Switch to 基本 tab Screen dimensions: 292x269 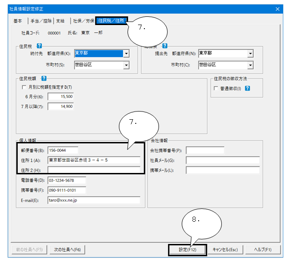tap(18, 21)
